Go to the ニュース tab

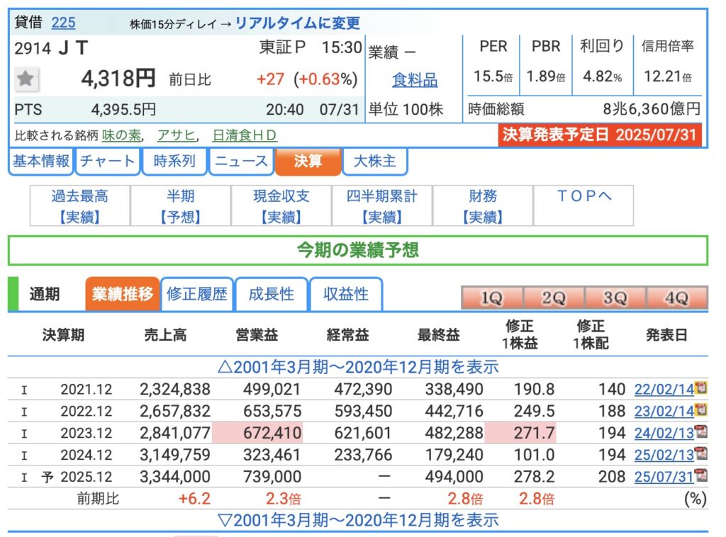click(241, 162)
